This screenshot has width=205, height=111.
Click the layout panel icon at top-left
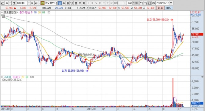[2, 3]
